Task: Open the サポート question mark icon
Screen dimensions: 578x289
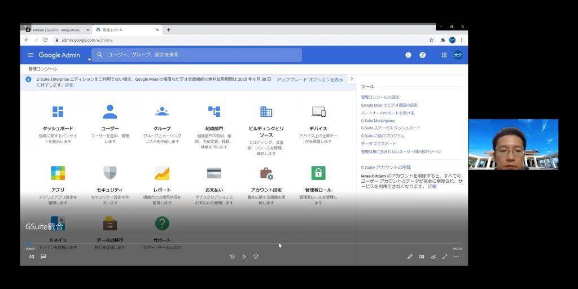Action: (x=162, y=224)
